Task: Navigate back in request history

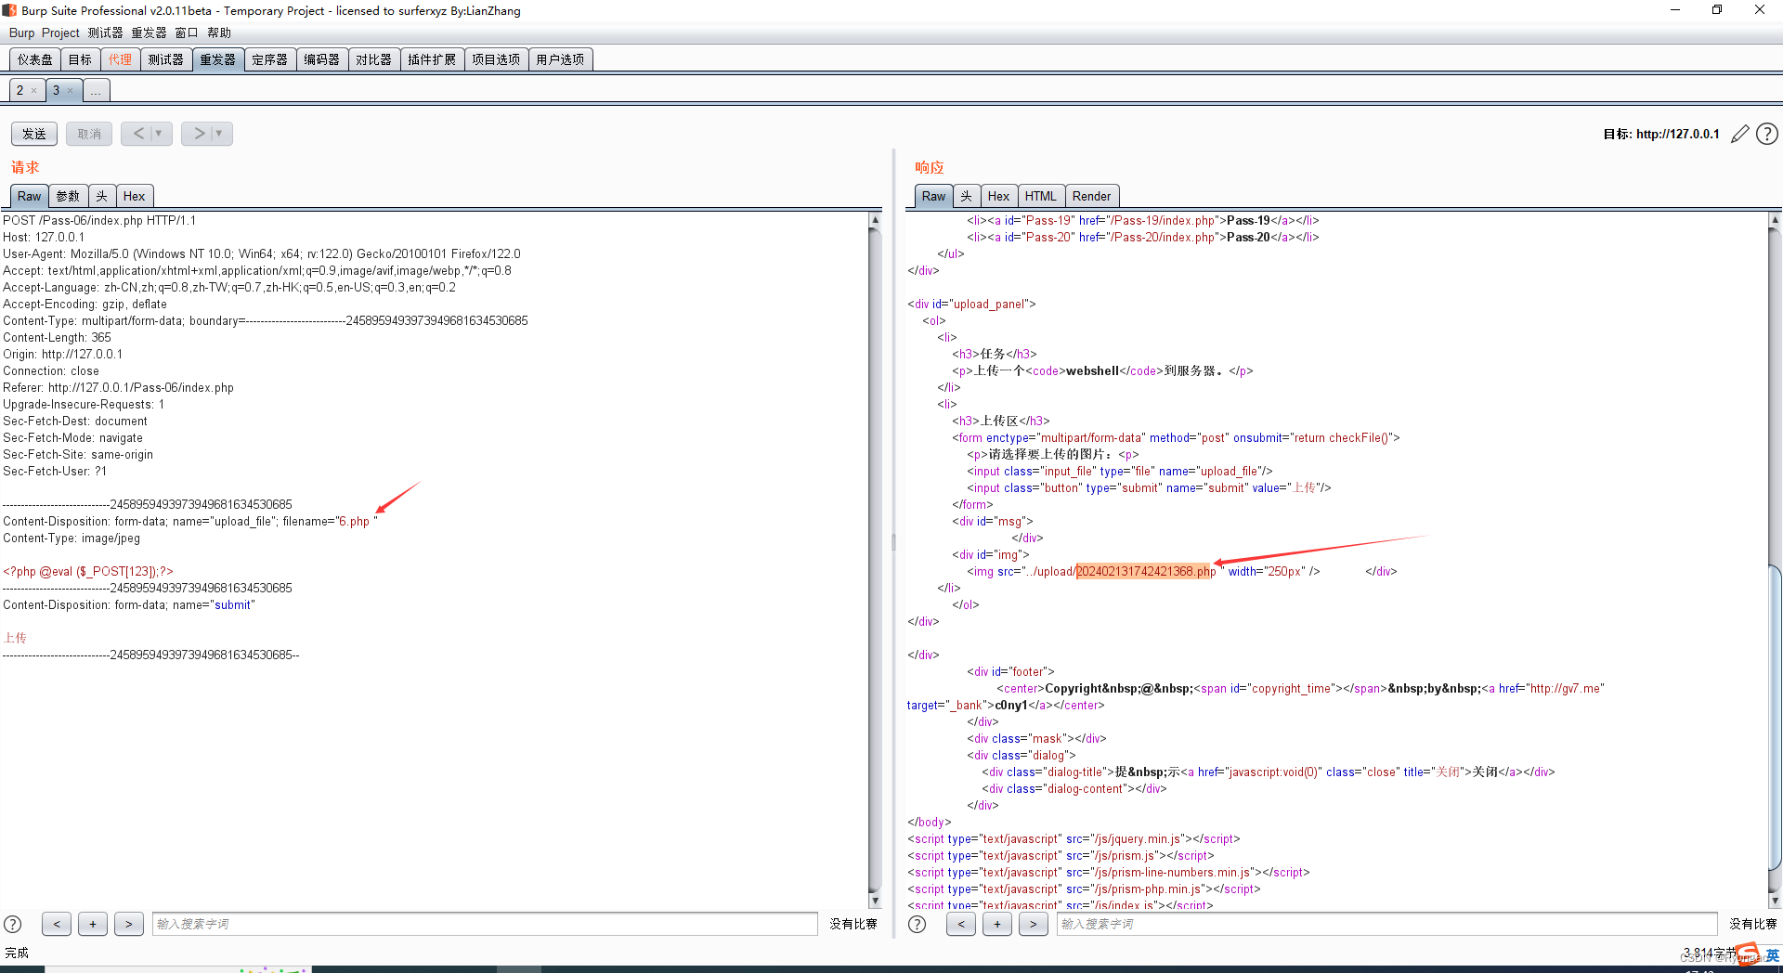Action: click(137, 134)
